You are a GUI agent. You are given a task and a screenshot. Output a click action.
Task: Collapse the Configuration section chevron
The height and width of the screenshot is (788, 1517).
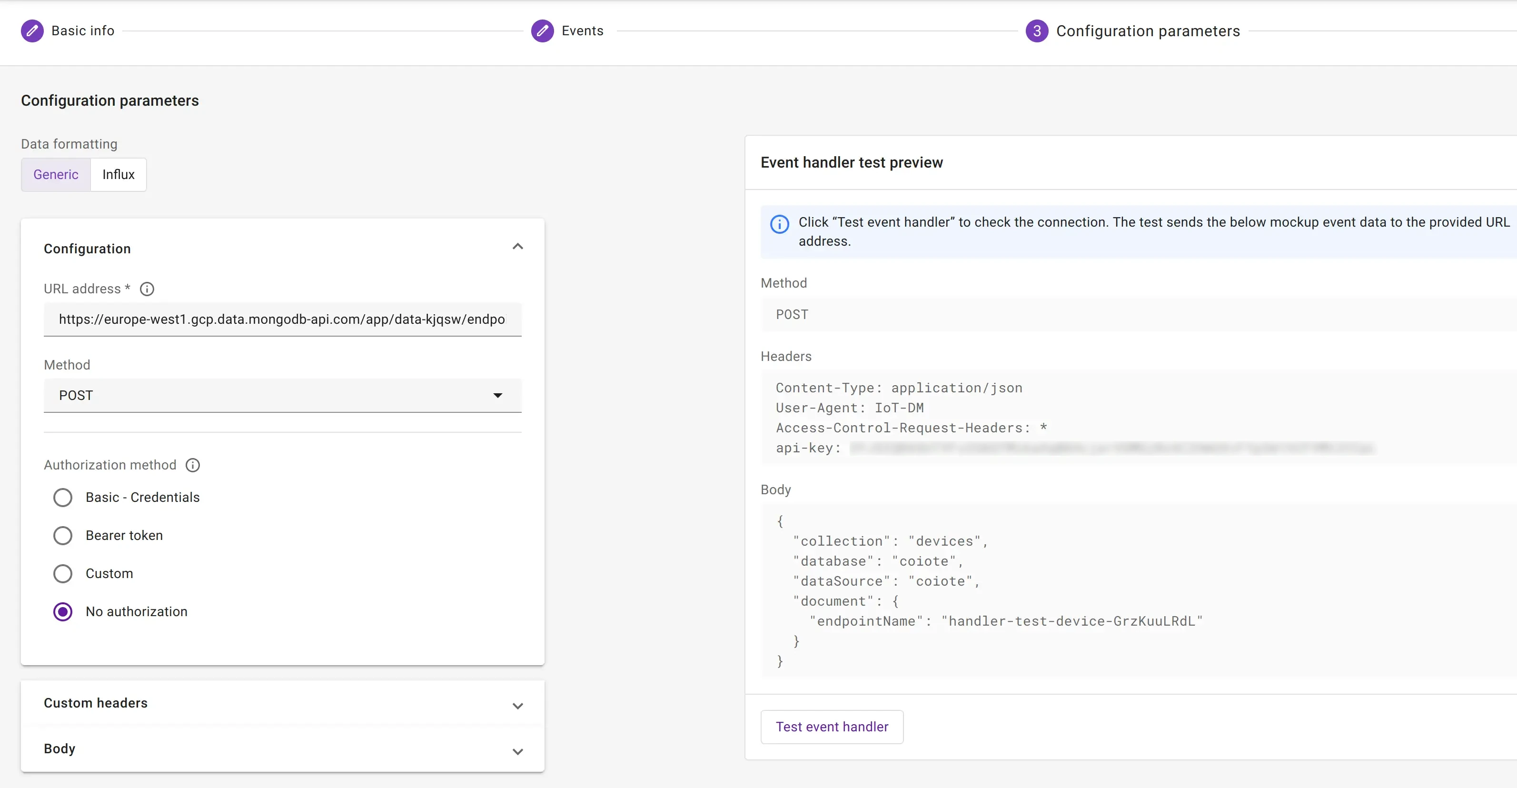coord(517,247)
